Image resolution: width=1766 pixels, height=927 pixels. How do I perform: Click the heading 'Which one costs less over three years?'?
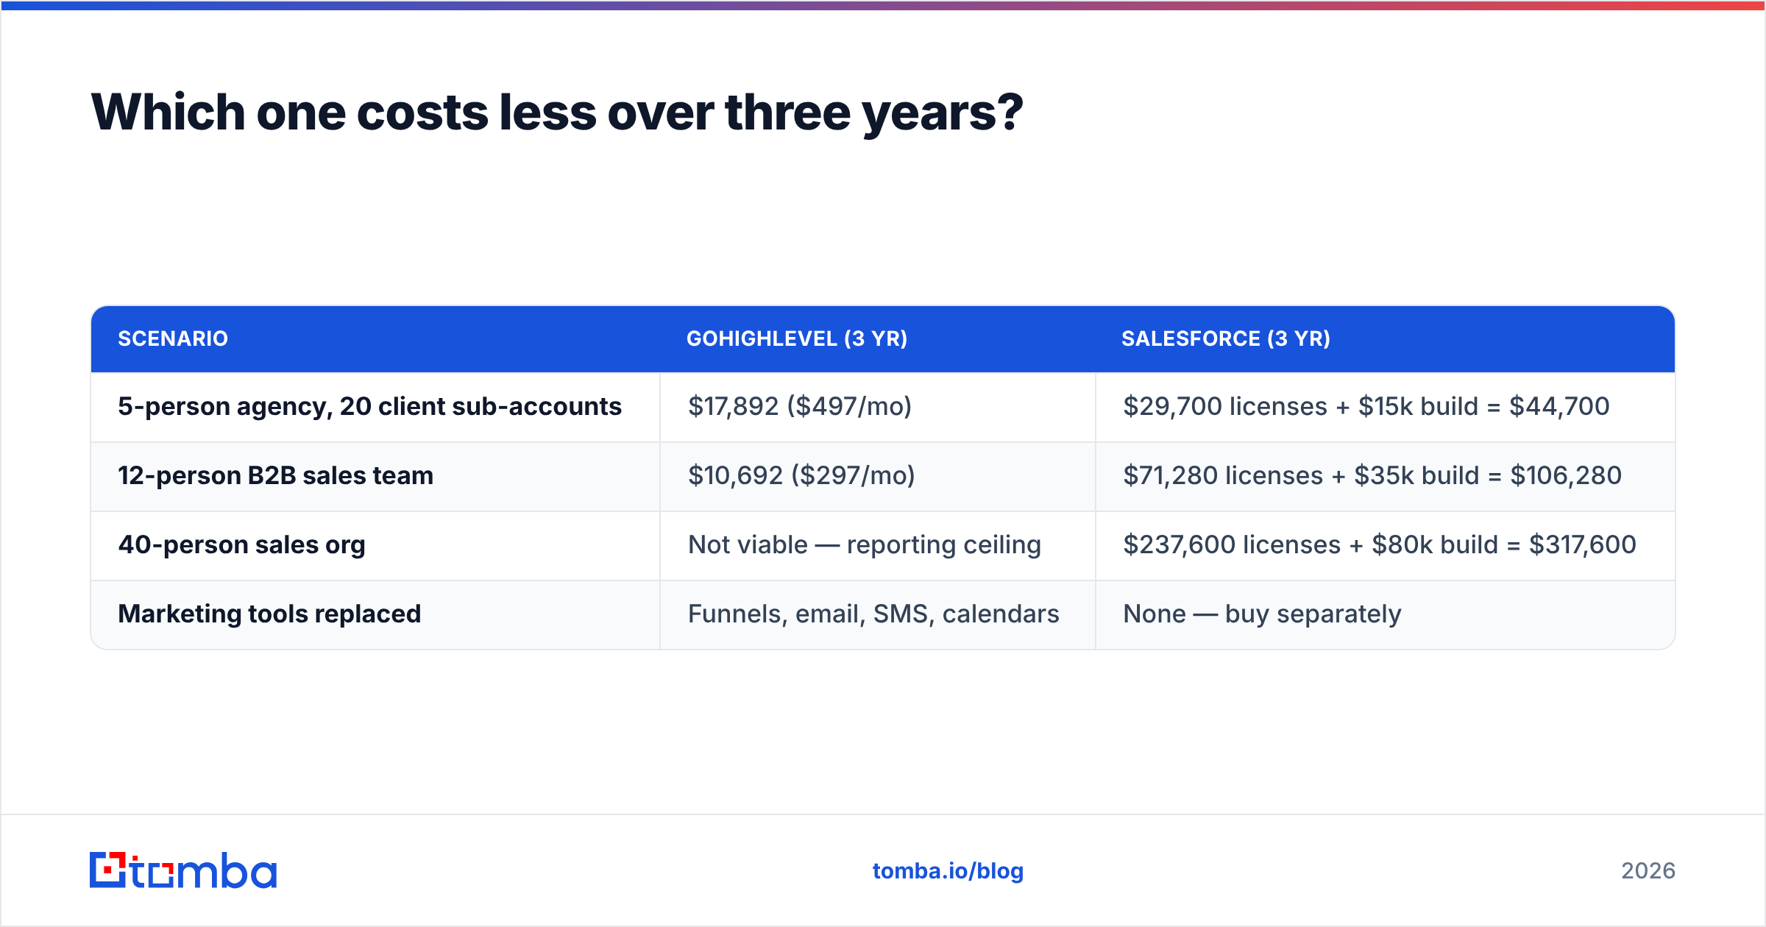[x=557, y=113]
